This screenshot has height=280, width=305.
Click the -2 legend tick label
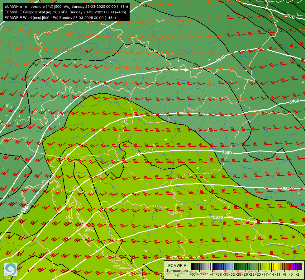(298, 275)
